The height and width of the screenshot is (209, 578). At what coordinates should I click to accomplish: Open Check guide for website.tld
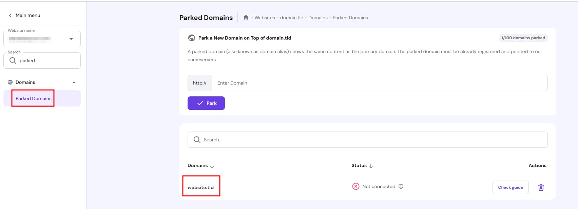[x=510, y=187]
